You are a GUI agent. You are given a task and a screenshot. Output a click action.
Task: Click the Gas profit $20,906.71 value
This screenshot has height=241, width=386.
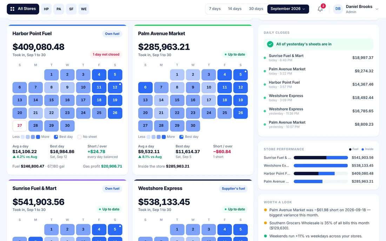(x=112, y=166)
